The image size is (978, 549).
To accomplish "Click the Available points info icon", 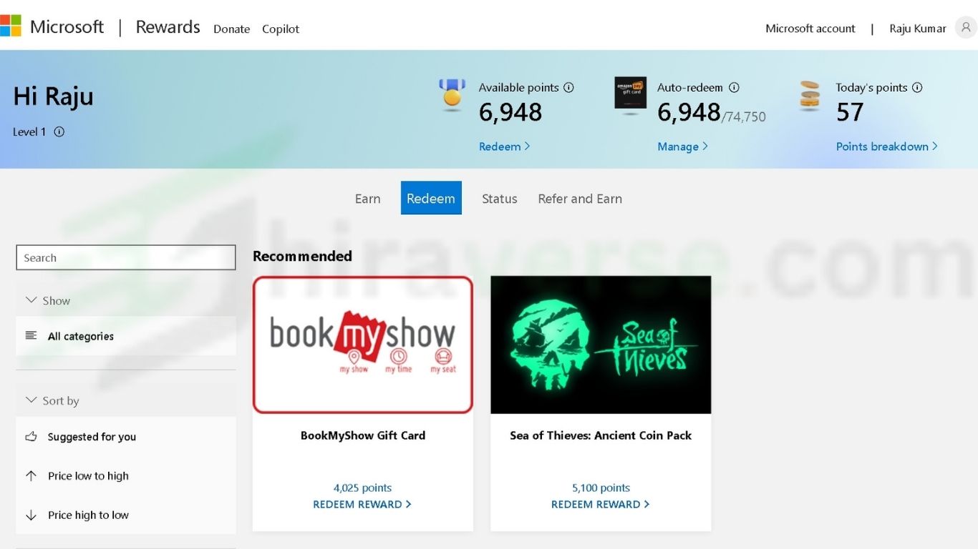I will [x=568, y=88].
